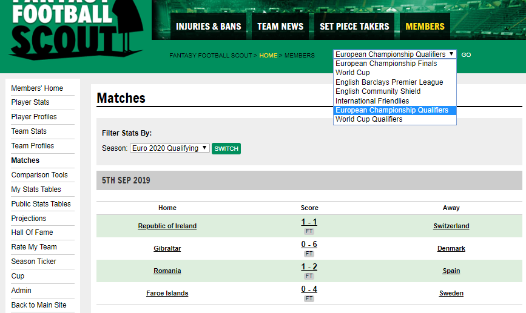Screen dimensions: 526x313
Task: Open Switzerland team link
Action: [x=451, y=226]
